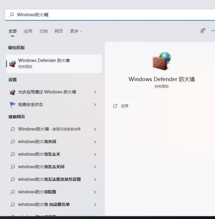The width and height of the screenshot is (215, 219).
Task: Open the 更多 dropdown filter
Action: click(76, 31)
